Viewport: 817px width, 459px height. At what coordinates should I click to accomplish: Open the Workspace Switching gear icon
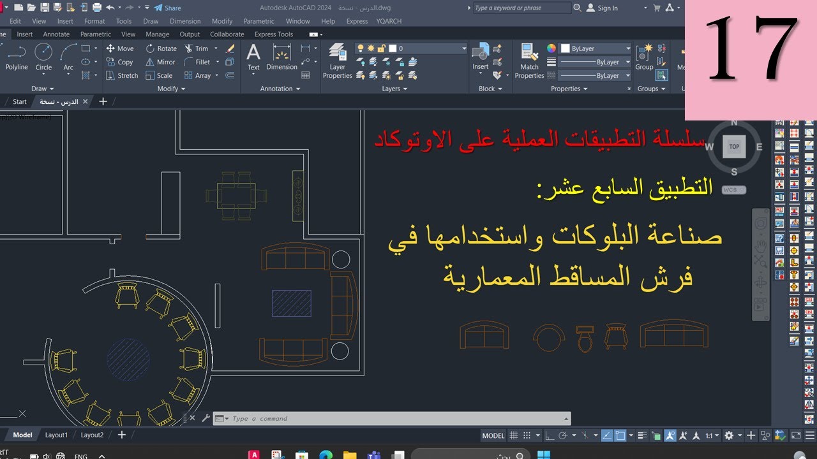(730, 435)
